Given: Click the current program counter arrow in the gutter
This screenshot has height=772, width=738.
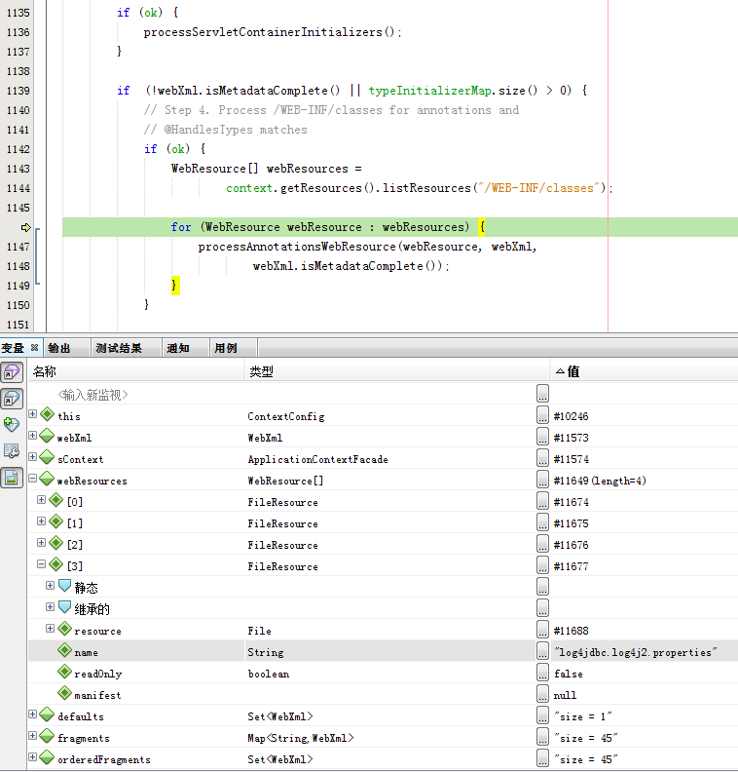Looking at the screenshot, I should coord(26,227).
